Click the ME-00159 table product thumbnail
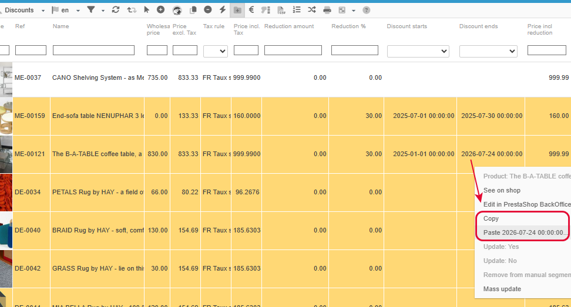 6,116
